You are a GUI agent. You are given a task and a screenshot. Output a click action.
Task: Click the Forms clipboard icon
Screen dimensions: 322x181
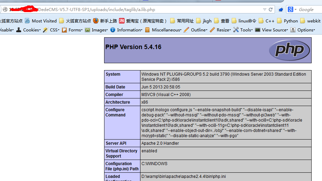pos(64,30)
